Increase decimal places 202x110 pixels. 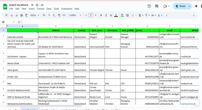59,15
